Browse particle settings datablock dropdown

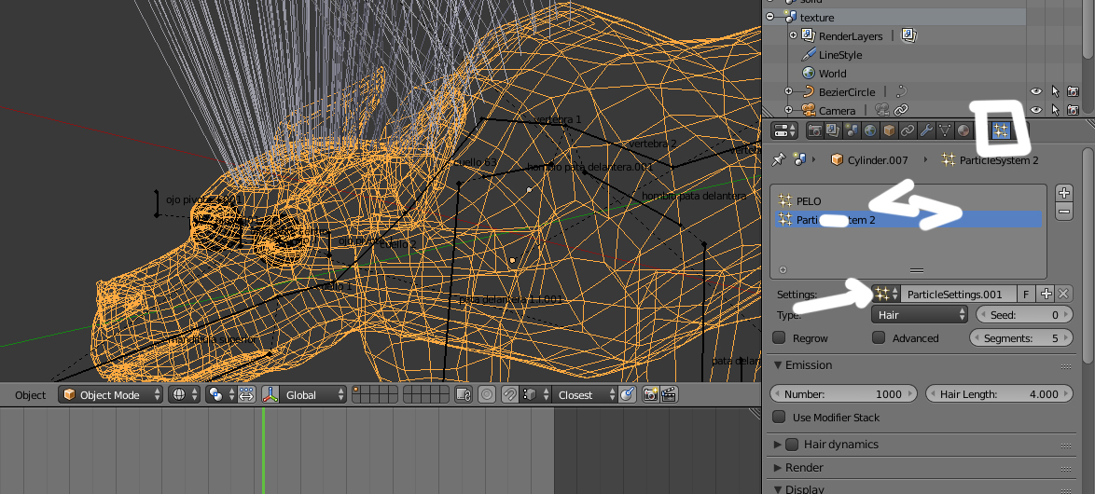point(885,295)
